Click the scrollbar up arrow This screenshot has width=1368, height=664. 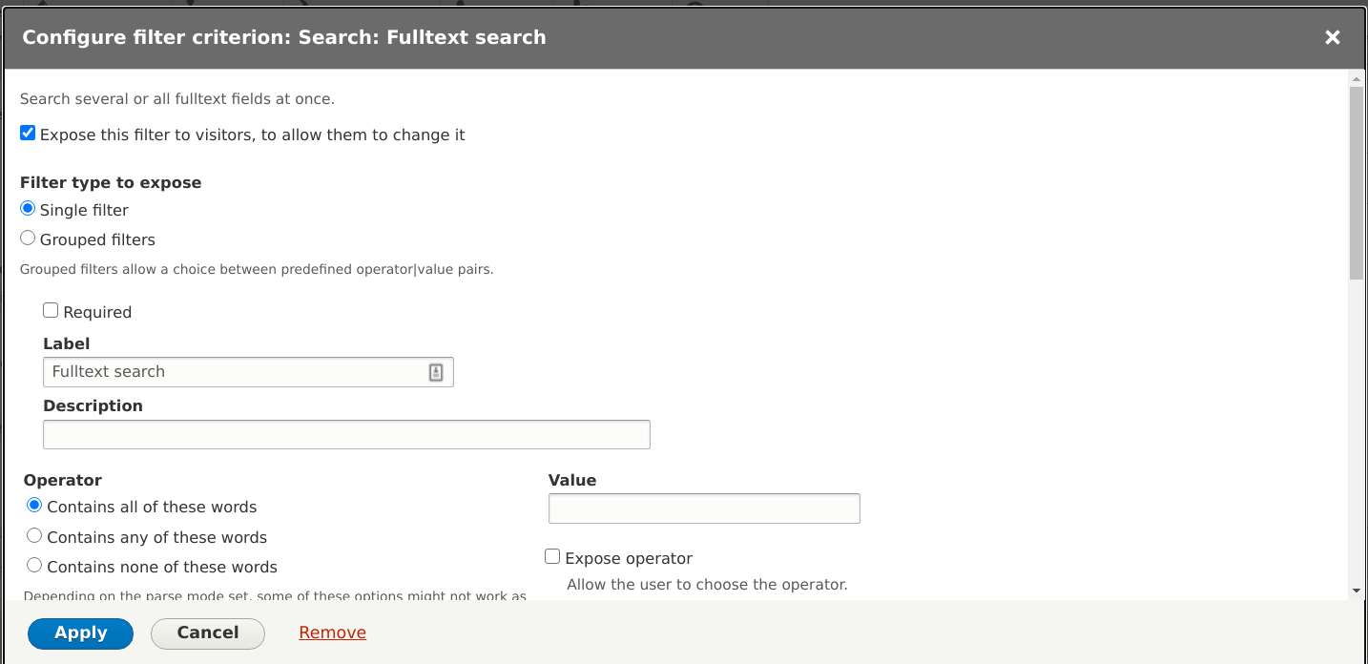(x=1357, y=79)
